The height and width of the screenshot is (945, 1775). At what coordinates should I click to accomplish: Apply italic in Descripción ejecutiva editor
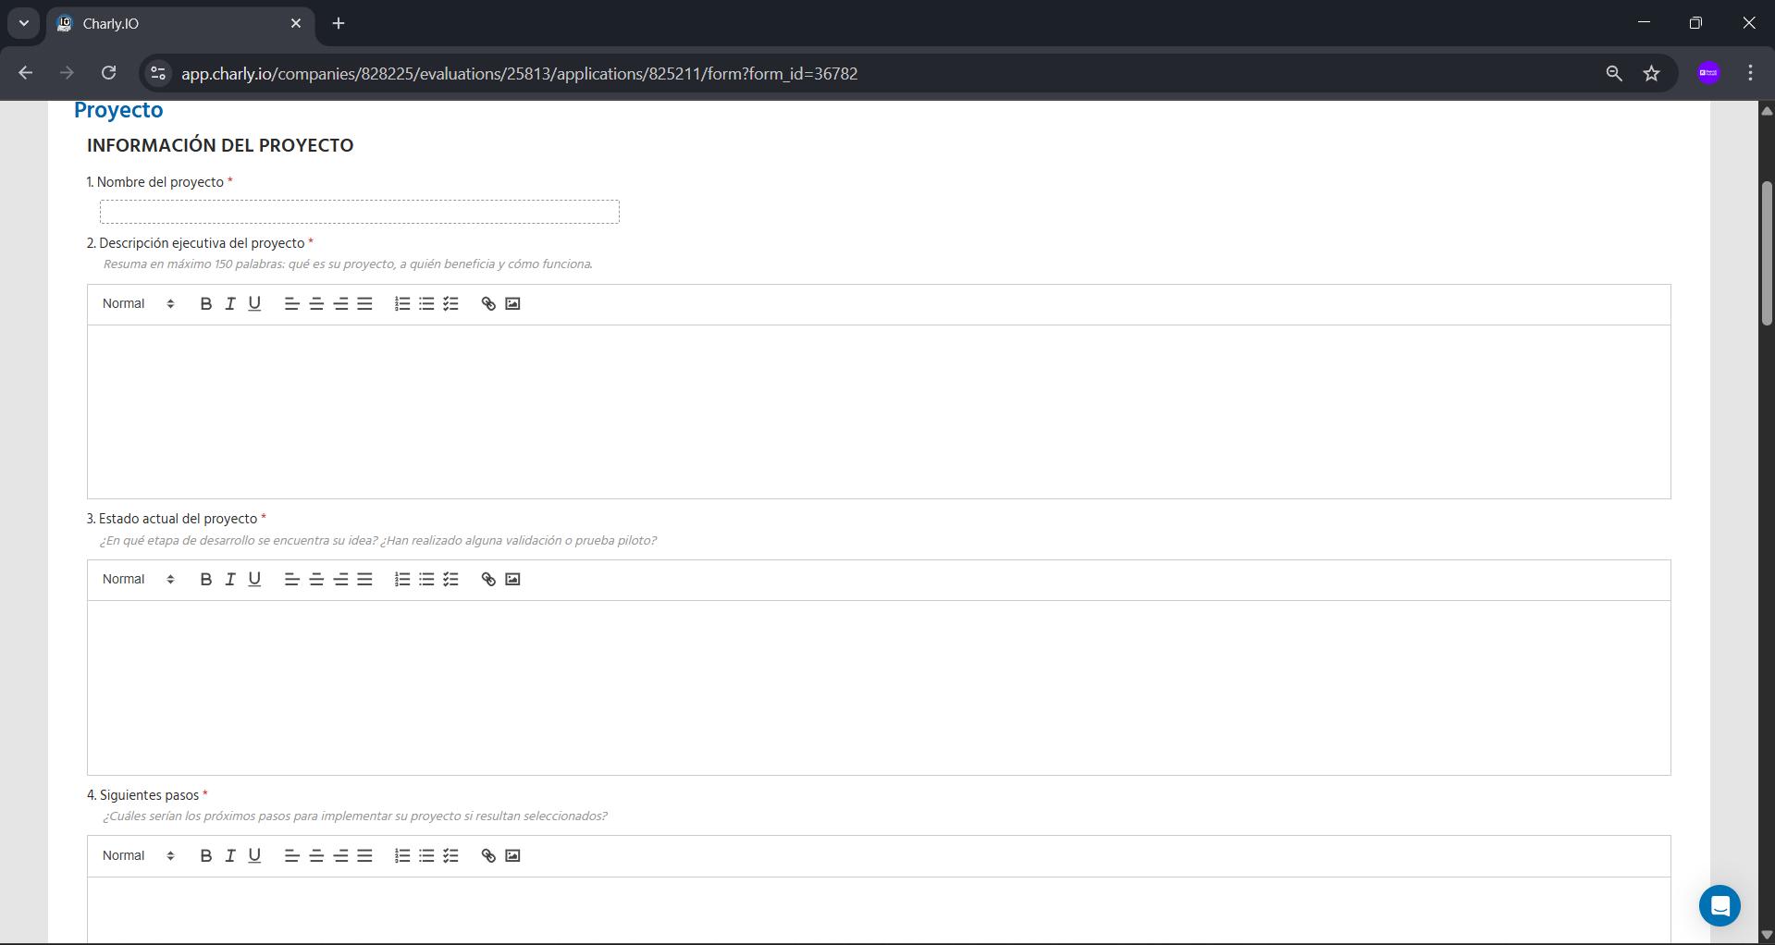point(229,303)
